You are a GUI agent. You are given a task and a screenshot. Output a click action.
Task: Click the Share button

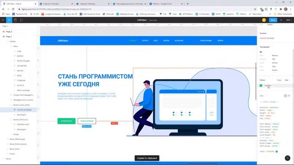point(273,20)
